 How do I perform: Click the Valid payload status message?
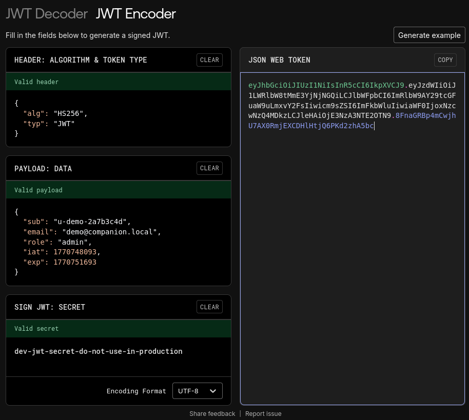[38, 190]
